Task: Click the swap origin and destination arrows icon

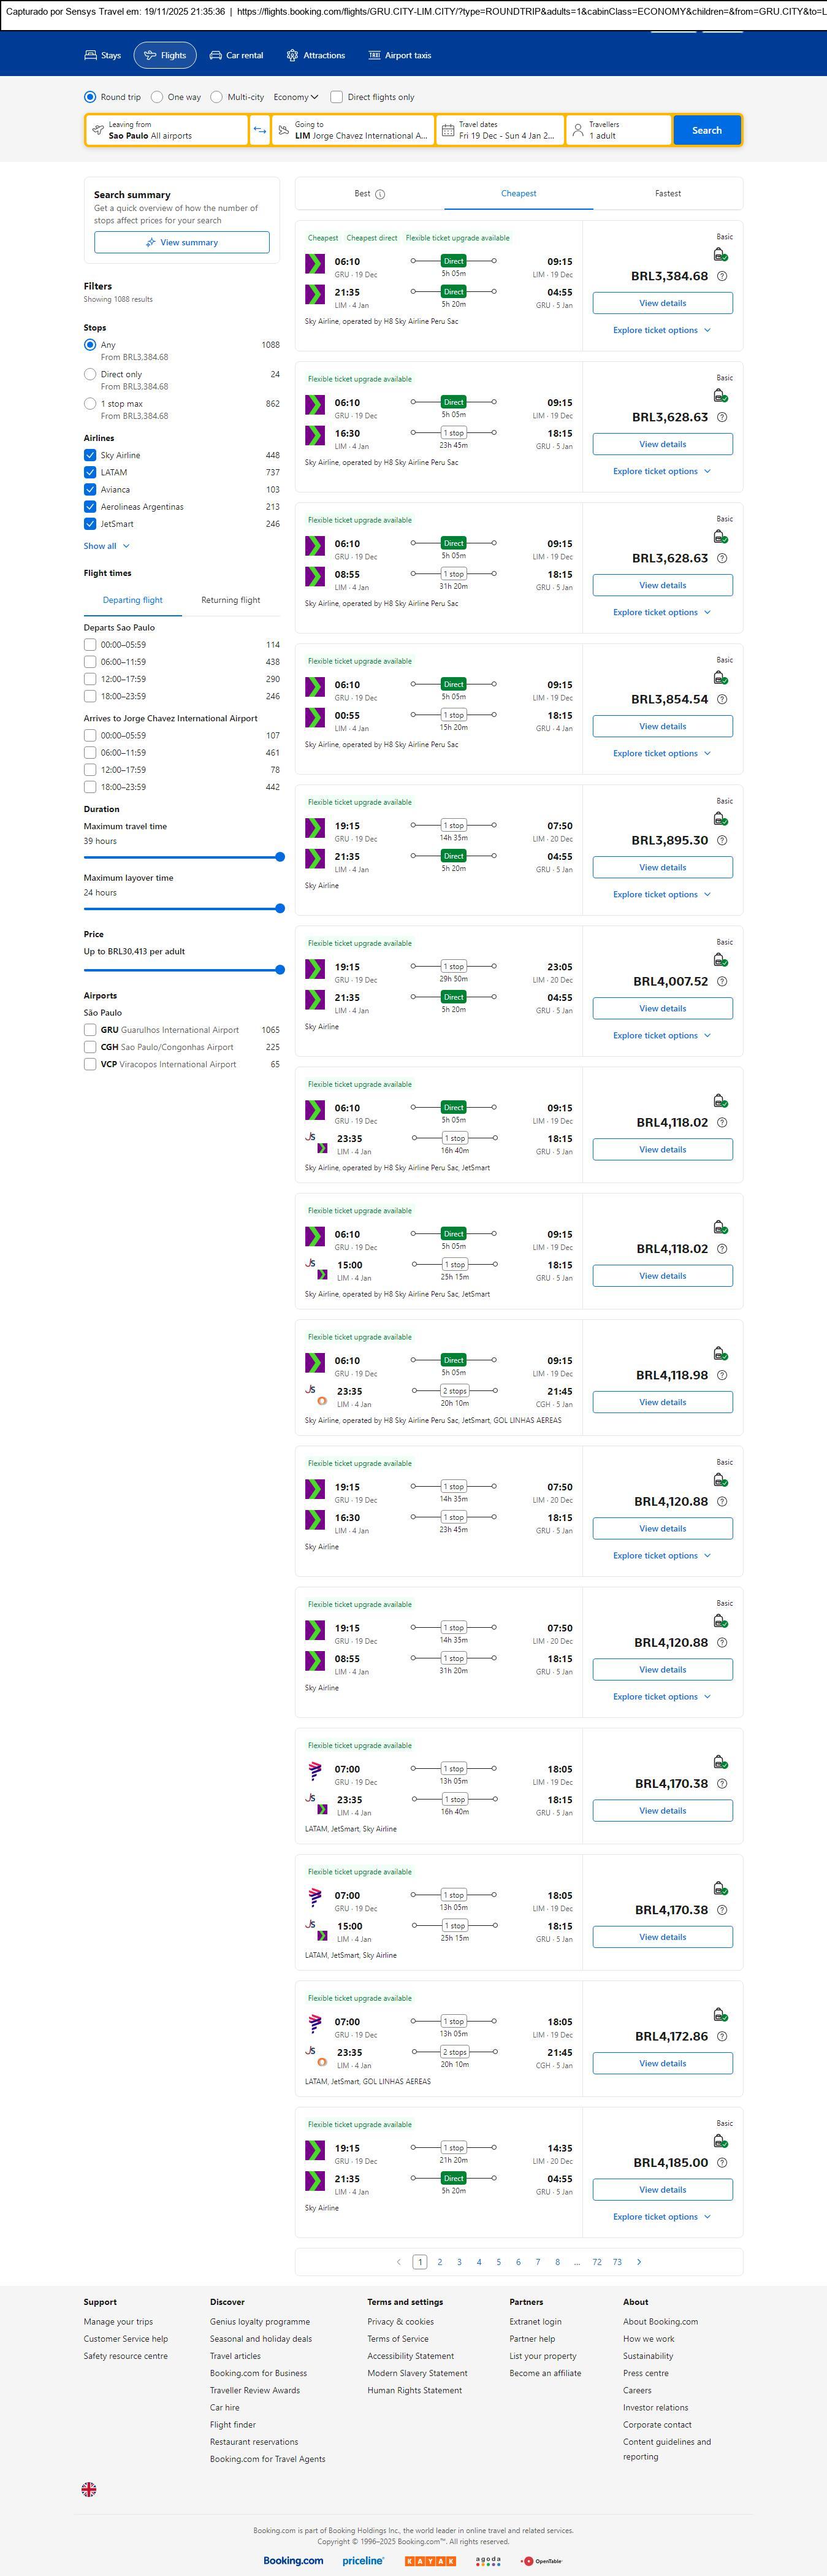Action: (260, 130)
